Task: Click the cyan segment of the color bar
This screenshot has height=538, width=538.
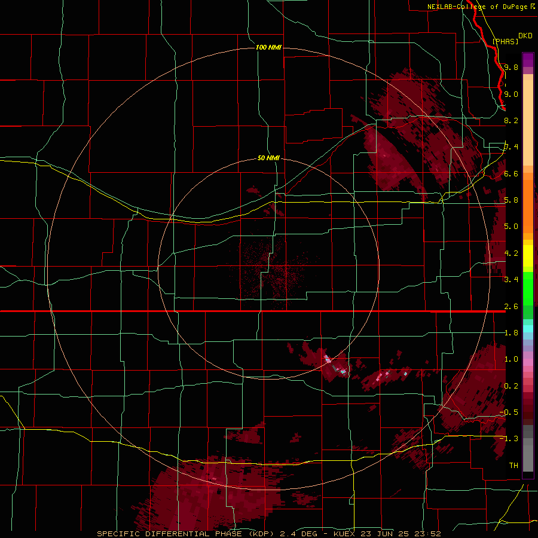Action: (528, 328)
